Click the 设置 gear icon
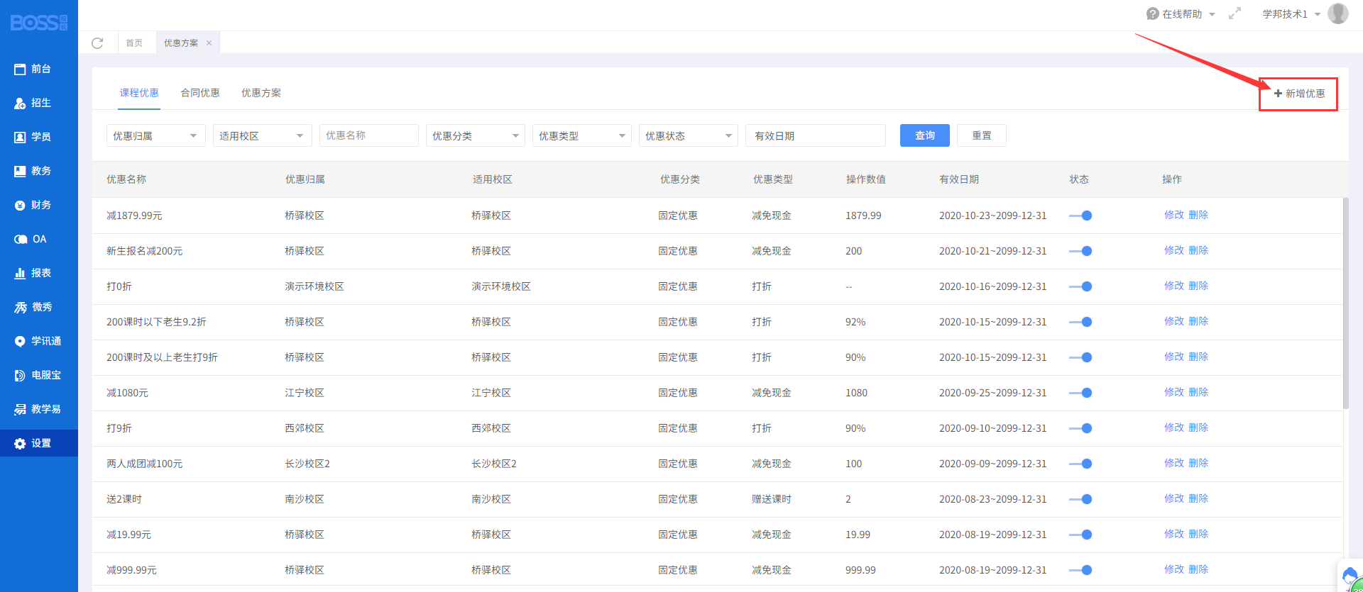Screen dimensions: 1363x592 pos(20,444)
